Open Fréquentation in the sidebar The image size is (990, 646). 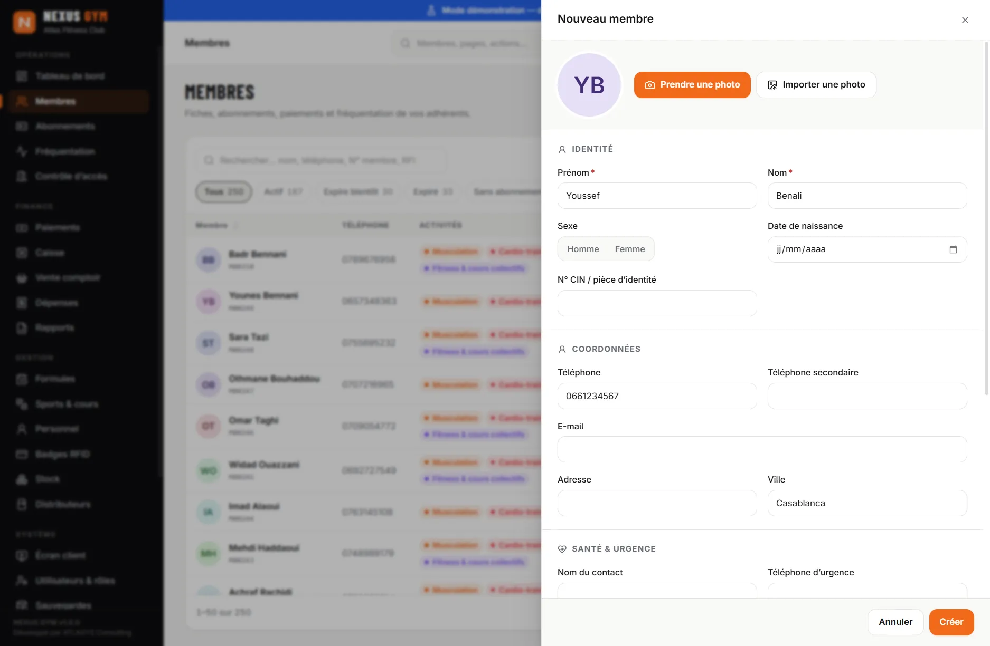79,152
